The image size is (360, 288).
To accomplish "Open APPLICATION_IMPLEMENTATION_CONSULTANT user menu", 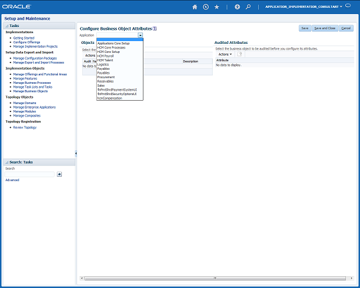I will pos(304,7).
